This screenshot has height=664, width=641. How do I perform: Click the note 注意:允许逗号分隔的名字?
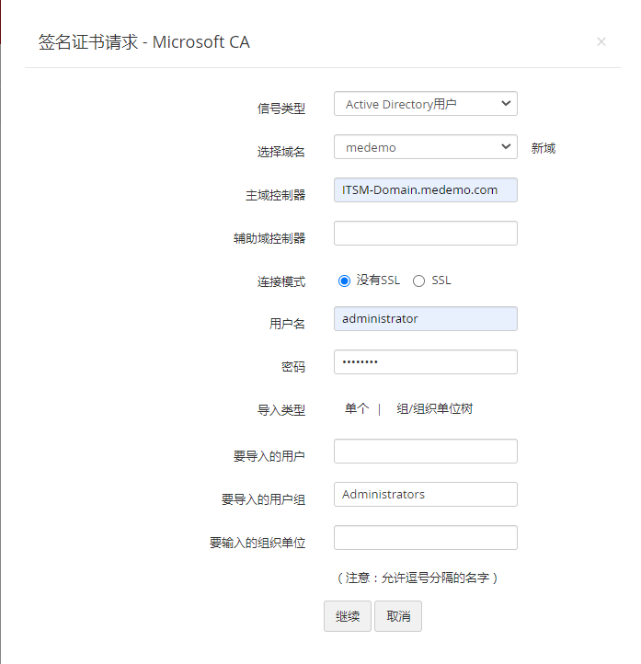point(418,578)
